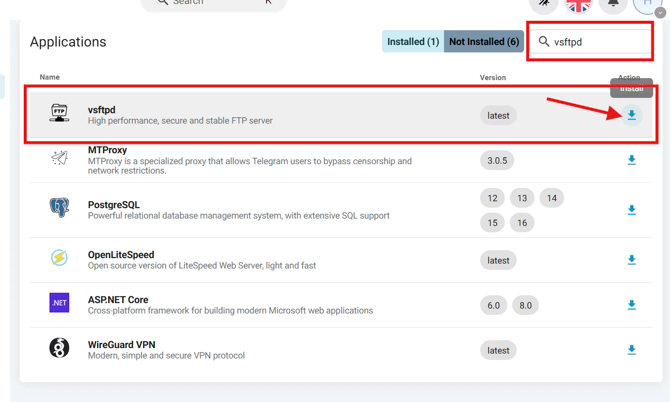This screenshot has width=670, height=402.
Task: Click the install icon for vsftpd
Action: 631,115
